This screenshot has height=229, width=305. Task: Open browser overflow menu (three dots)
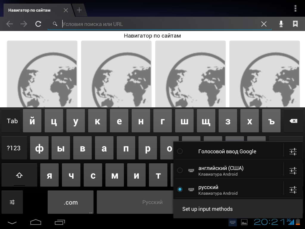(295, 8)
